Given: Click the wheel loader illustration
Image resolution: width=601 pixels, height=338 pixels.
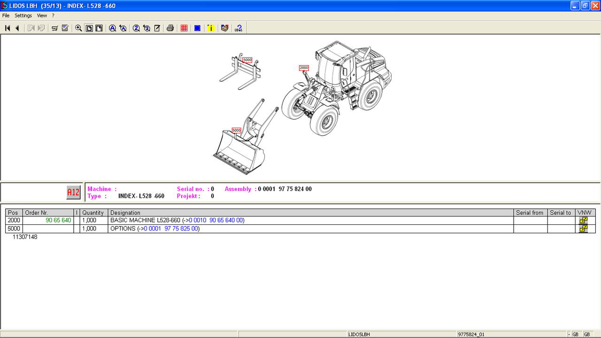Looking at the screenshot, I should [x=336, y=88].
